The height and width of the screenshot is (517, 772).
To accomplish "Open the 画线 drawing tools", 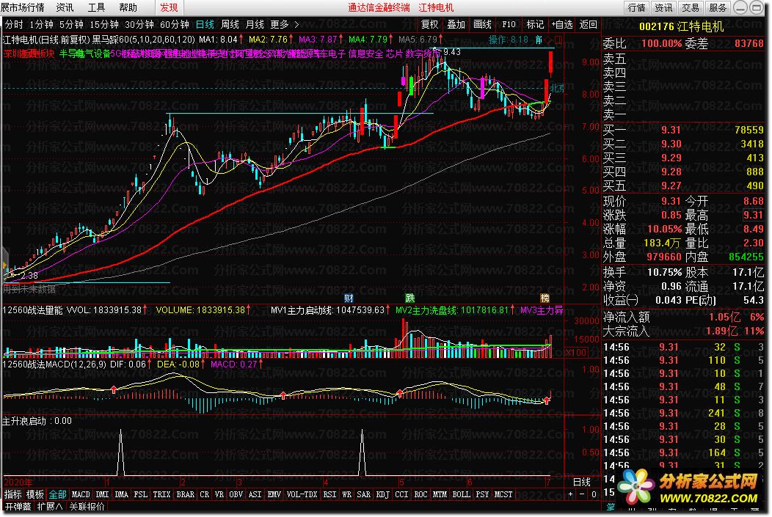I will [x=483, y=24].
